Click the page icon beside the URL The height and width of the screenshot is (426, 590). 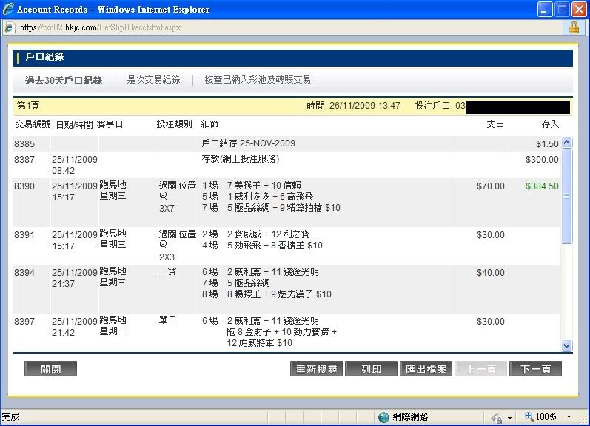[x=8, y=27]
